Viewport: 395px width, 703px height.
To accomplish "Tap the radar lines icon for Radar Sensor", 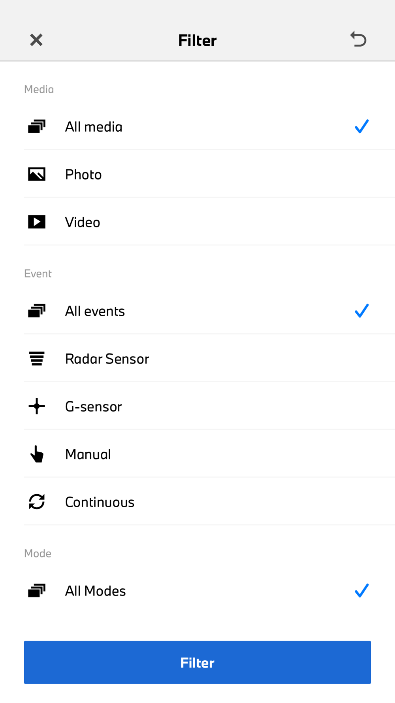I will 37,359.
